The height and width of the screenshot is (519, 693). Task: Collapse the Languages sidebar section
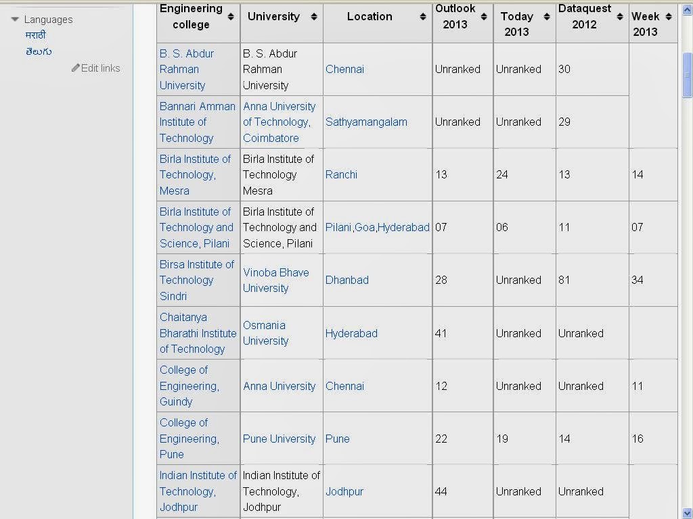[x=15, y=20]
